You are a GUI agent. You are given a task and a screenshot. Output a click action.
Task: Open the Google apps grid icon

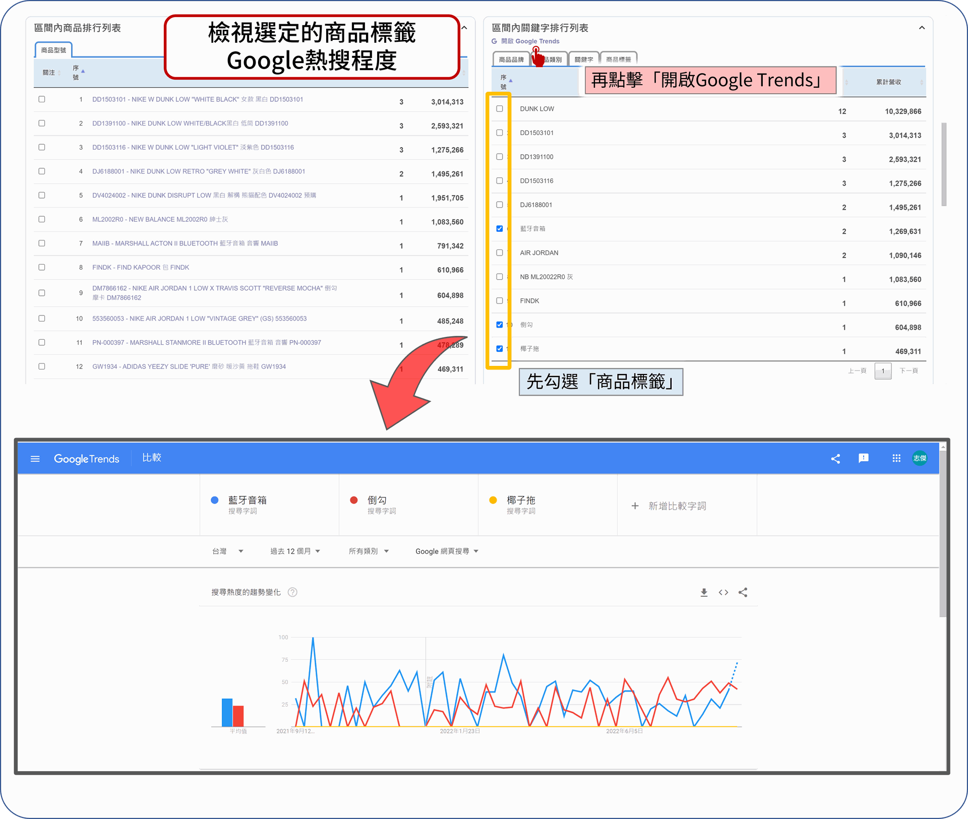coord(896,458)
